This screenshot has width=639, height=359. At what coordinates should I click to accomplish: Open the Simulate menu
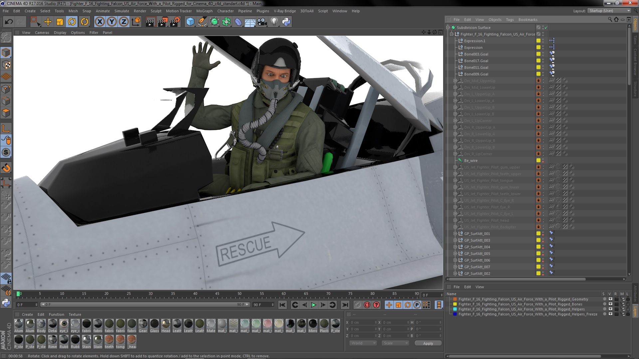click(121, 11)
